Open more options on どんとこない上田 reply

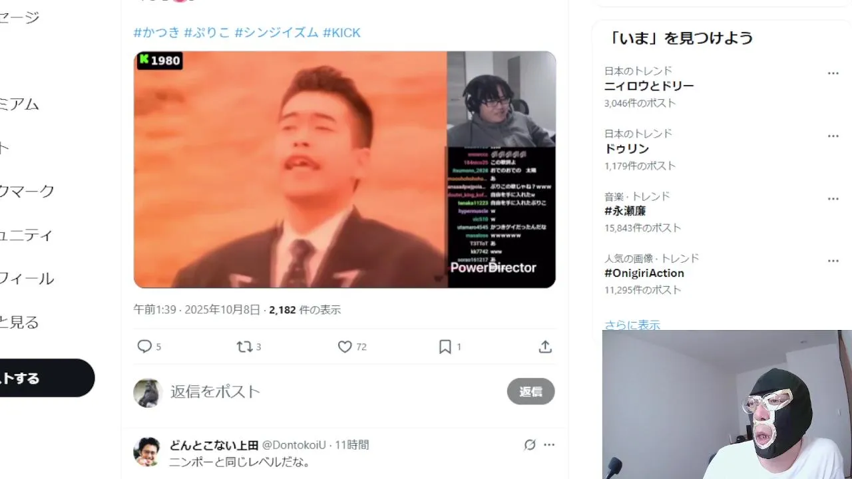tap(549, 444)
